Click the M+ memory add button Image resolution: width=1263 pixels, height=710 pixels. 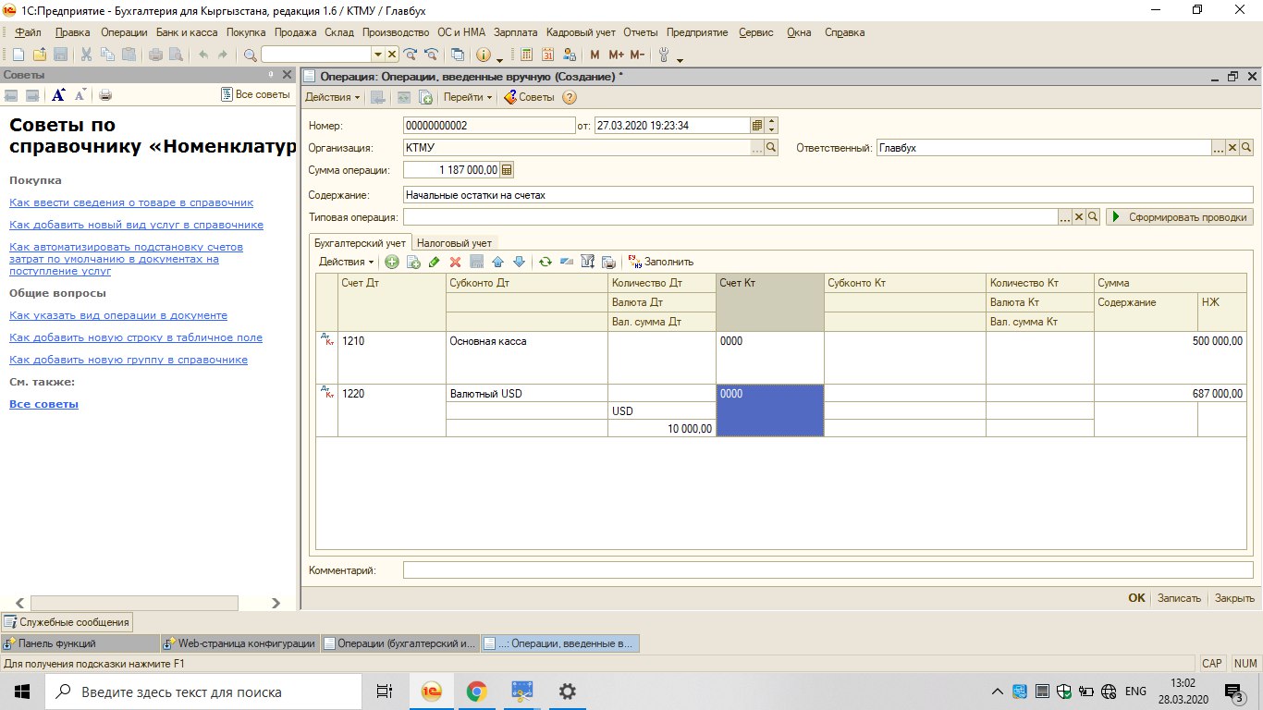click(616, 55)
